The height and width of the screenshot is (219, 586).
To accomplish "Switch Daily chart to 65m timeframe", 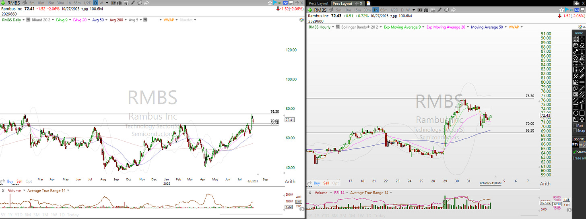I will [x=78, y=3].
